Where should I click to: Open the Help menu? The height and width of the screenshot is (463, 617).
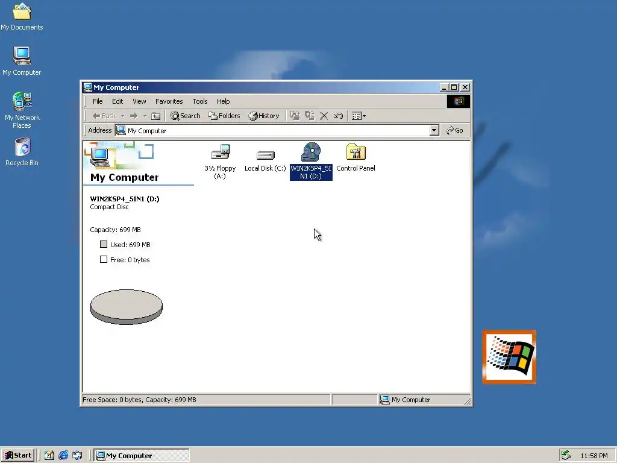223,101
